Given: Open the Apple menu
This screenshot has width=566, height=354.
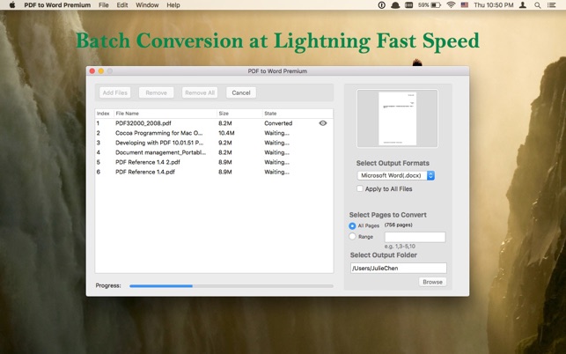Looking at the screenshot, I should [12, 5].
